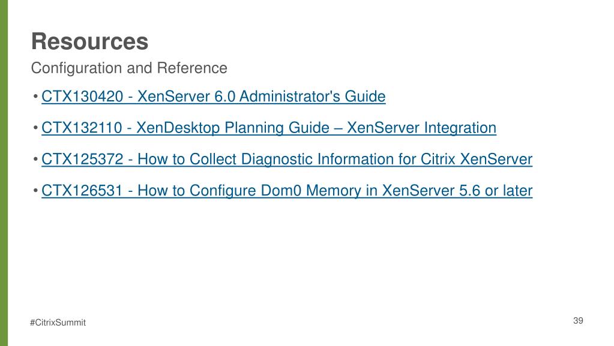Open the CTX126531 Configure Dom0 Memory link
The width and height of the screenshot is (614, 346).
click(287, 191)
